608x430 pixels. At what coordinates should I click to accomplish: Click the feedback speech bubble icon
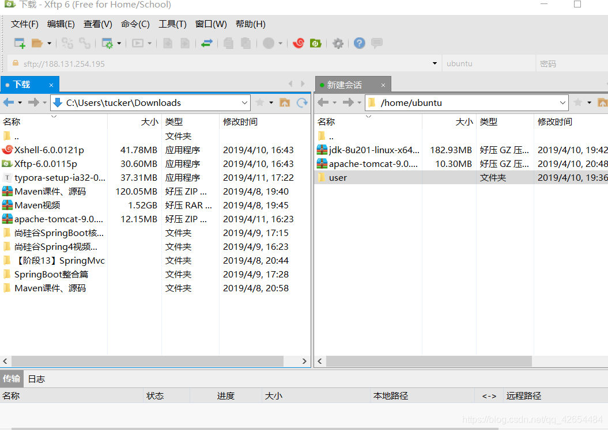tap(377, 43)
